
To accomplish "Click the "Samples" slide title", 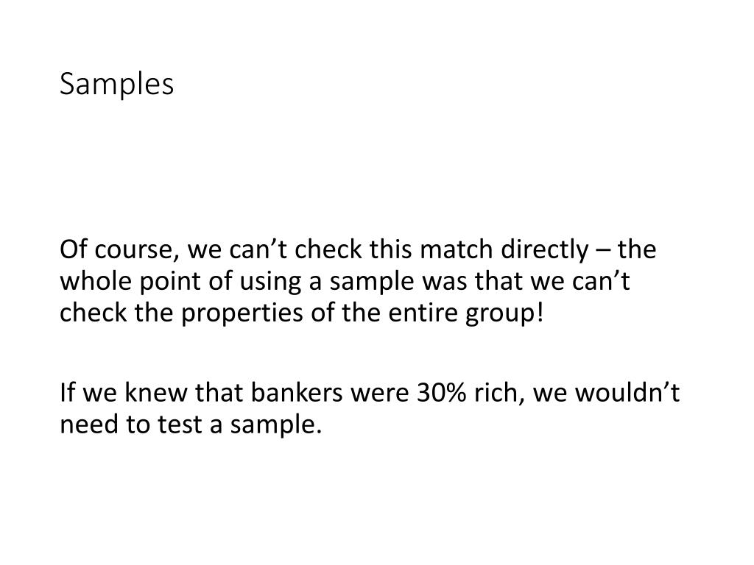I will 116,85.
